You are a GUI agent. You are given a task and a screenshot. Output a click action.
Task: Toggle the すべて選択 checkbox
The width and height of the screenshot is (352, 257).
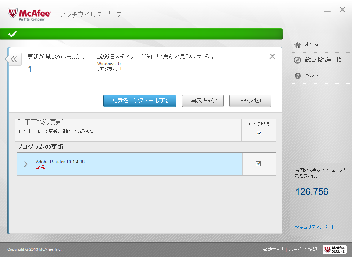(259, 133)
